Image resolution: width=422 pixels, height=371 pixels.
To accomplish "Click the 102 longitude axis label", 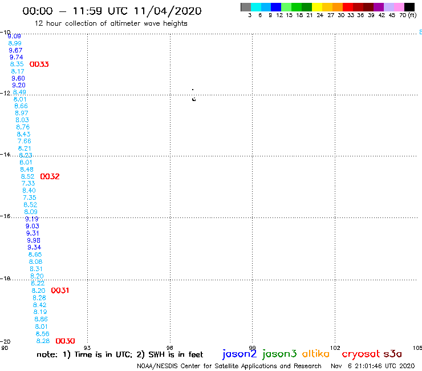I will (x=335, y=348).
